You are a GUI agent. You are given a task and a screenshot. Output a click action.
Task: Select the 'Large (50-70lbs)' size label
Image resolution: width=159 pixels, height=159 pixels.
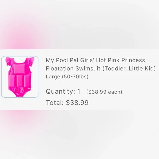(x=67, y=77)
